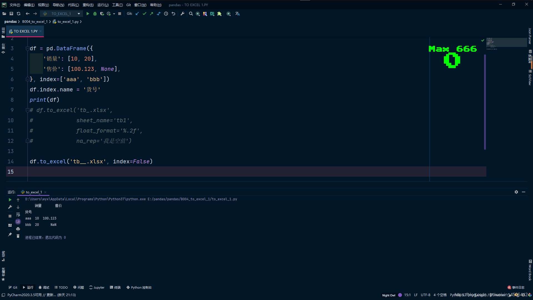The width and height of the screenshot is (533, 300).
Task: Pin the Run tab
Action: (x=10, y=234)
